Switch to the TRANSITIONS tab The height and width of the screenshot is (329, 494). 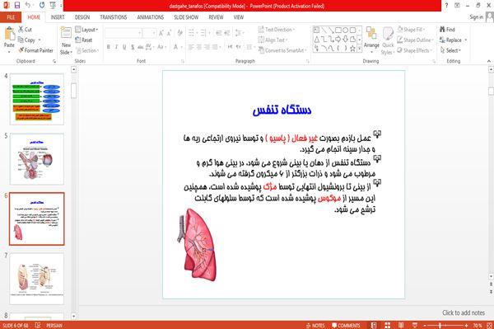pyautogui.click(x=114, y=17)
